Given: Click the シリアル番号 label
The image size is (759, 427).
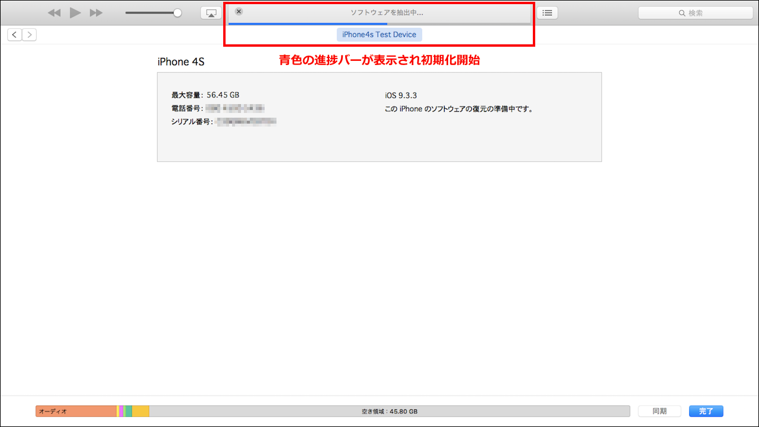Looking at the screenshot, I should tap(192, 122).
